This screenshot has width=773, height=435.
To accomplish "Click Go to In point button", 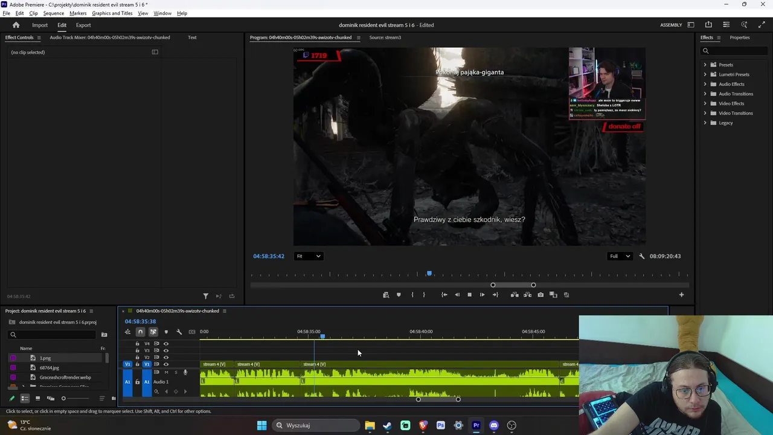I will pos(444,295).
